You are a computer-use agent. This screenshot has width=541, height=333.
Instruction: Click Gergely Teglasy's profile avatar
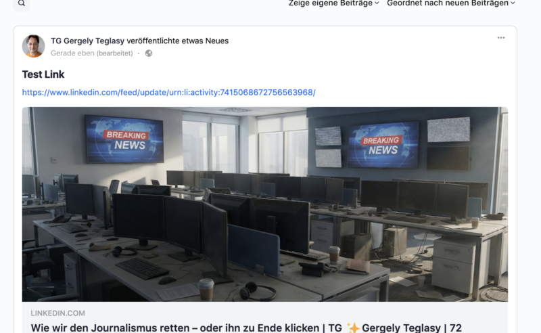[33, 46]
